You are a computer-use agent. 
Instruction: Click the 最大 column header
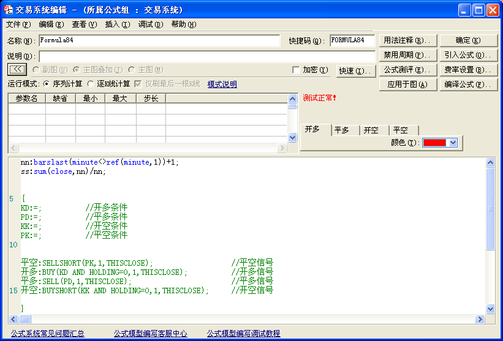[x=121, y=99]
